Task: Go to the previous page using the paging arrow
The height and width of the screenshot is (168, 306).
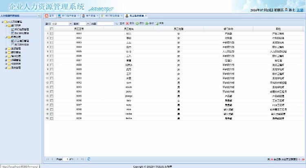Action: pyautogui.click(x=52, y=159)
